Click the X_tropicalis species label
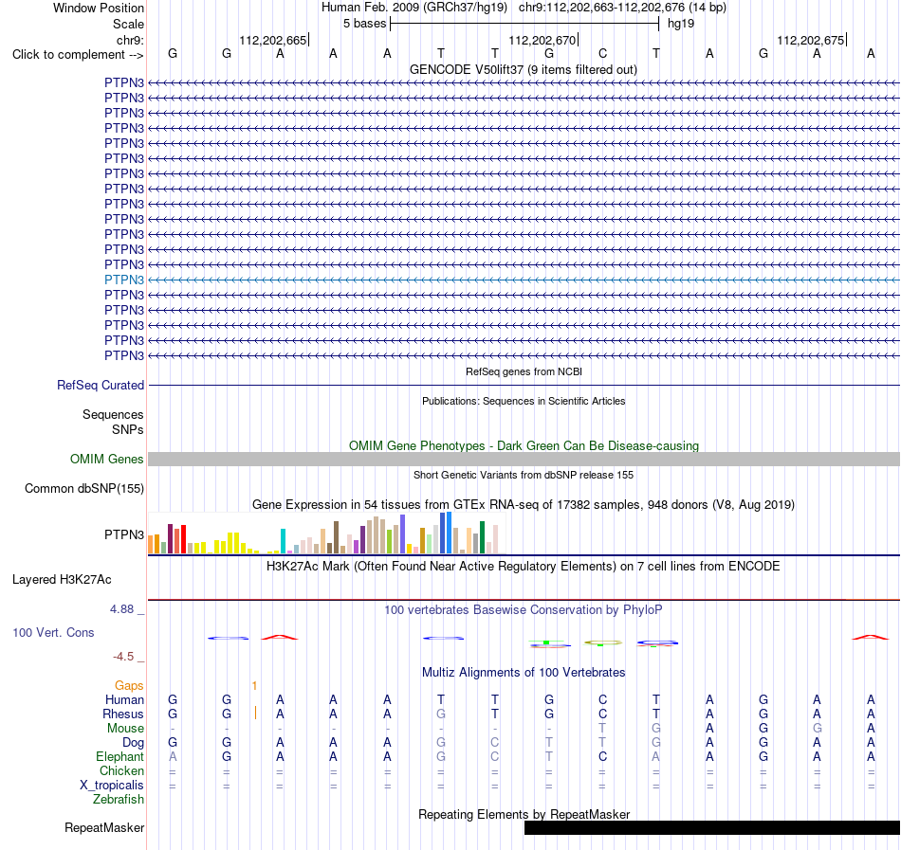This screenshot has height=850, width=901. point(112,786)
